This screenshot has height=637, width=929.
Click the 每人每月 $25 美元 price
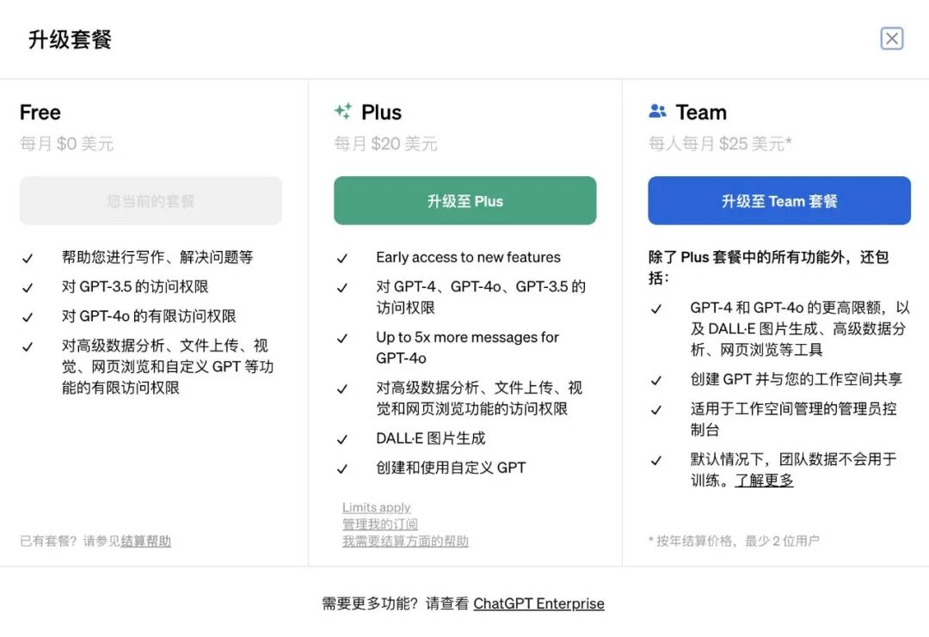point(720,144)
